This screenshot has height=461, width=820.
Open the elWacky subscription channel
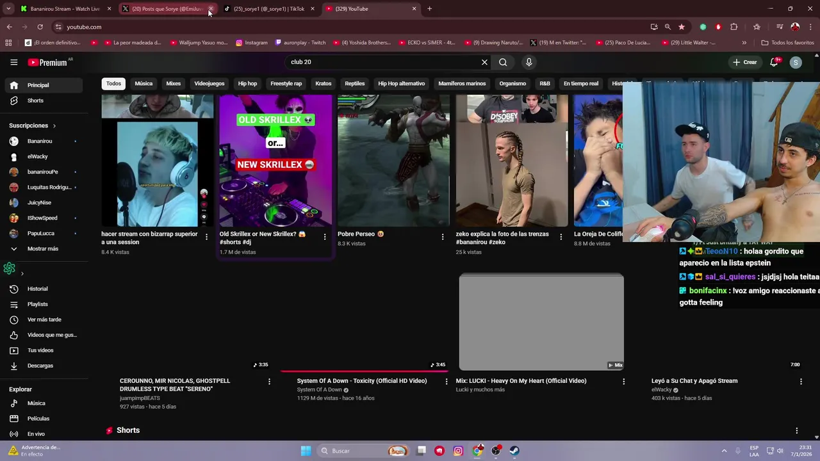44,156
